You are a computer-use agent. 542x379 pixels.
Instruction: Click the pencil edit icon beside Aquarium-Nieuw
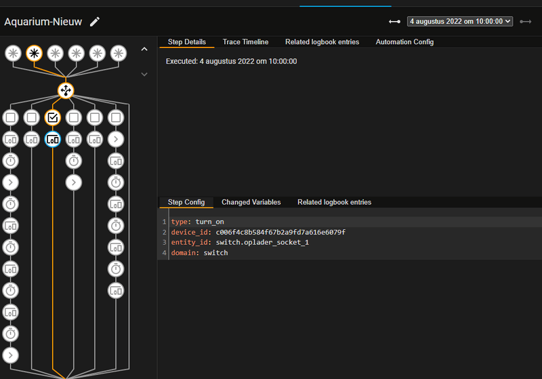point(95,22)
